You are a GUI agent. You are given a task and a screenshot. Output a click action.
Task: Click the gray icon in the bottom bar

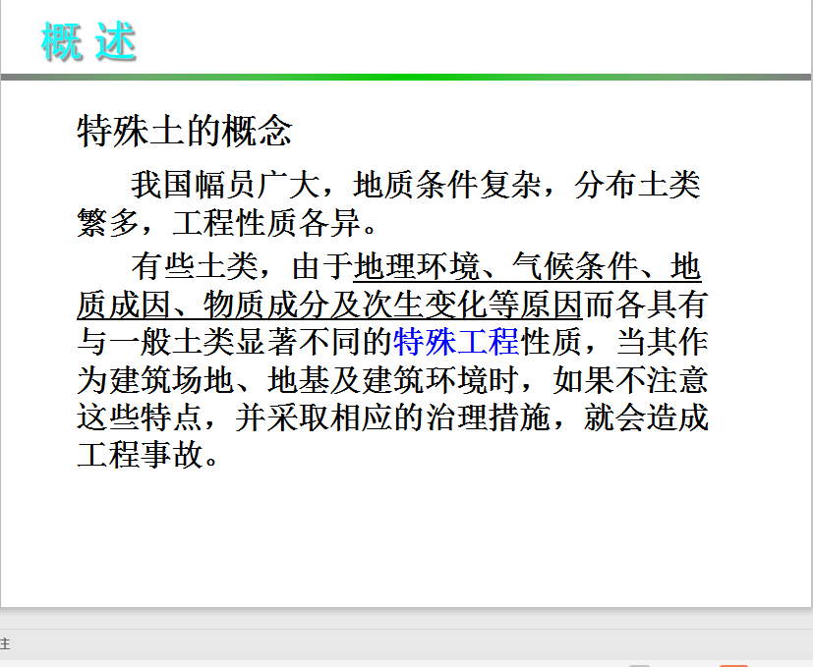tap(640, 664)
